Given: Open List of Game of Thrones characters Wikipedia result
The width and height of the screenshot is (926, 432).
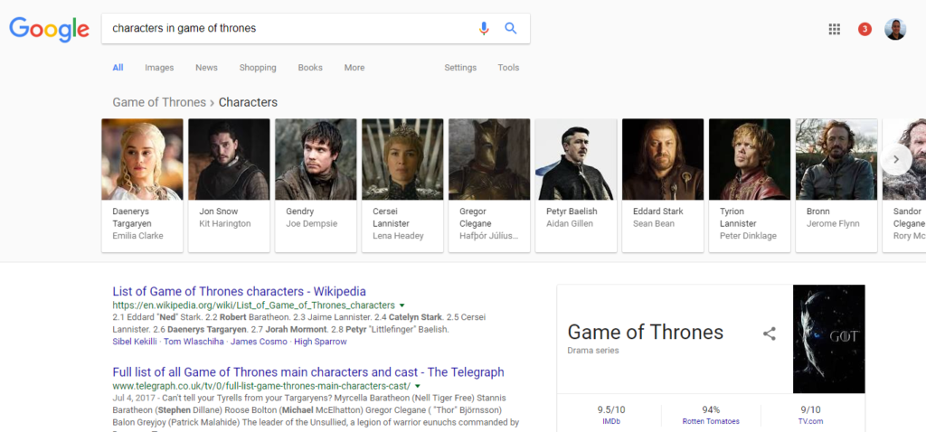Looking at the screenshot, I should pyautogui.click(x=239, y=292).
